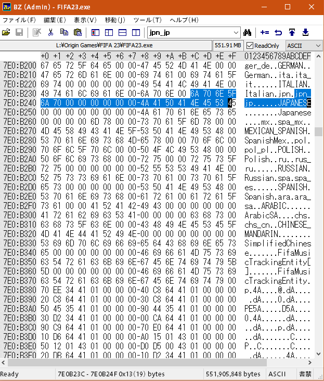Click ASCII text 'MEXICAN_SPANISH.'
The image size is (324, 381).
278,131
